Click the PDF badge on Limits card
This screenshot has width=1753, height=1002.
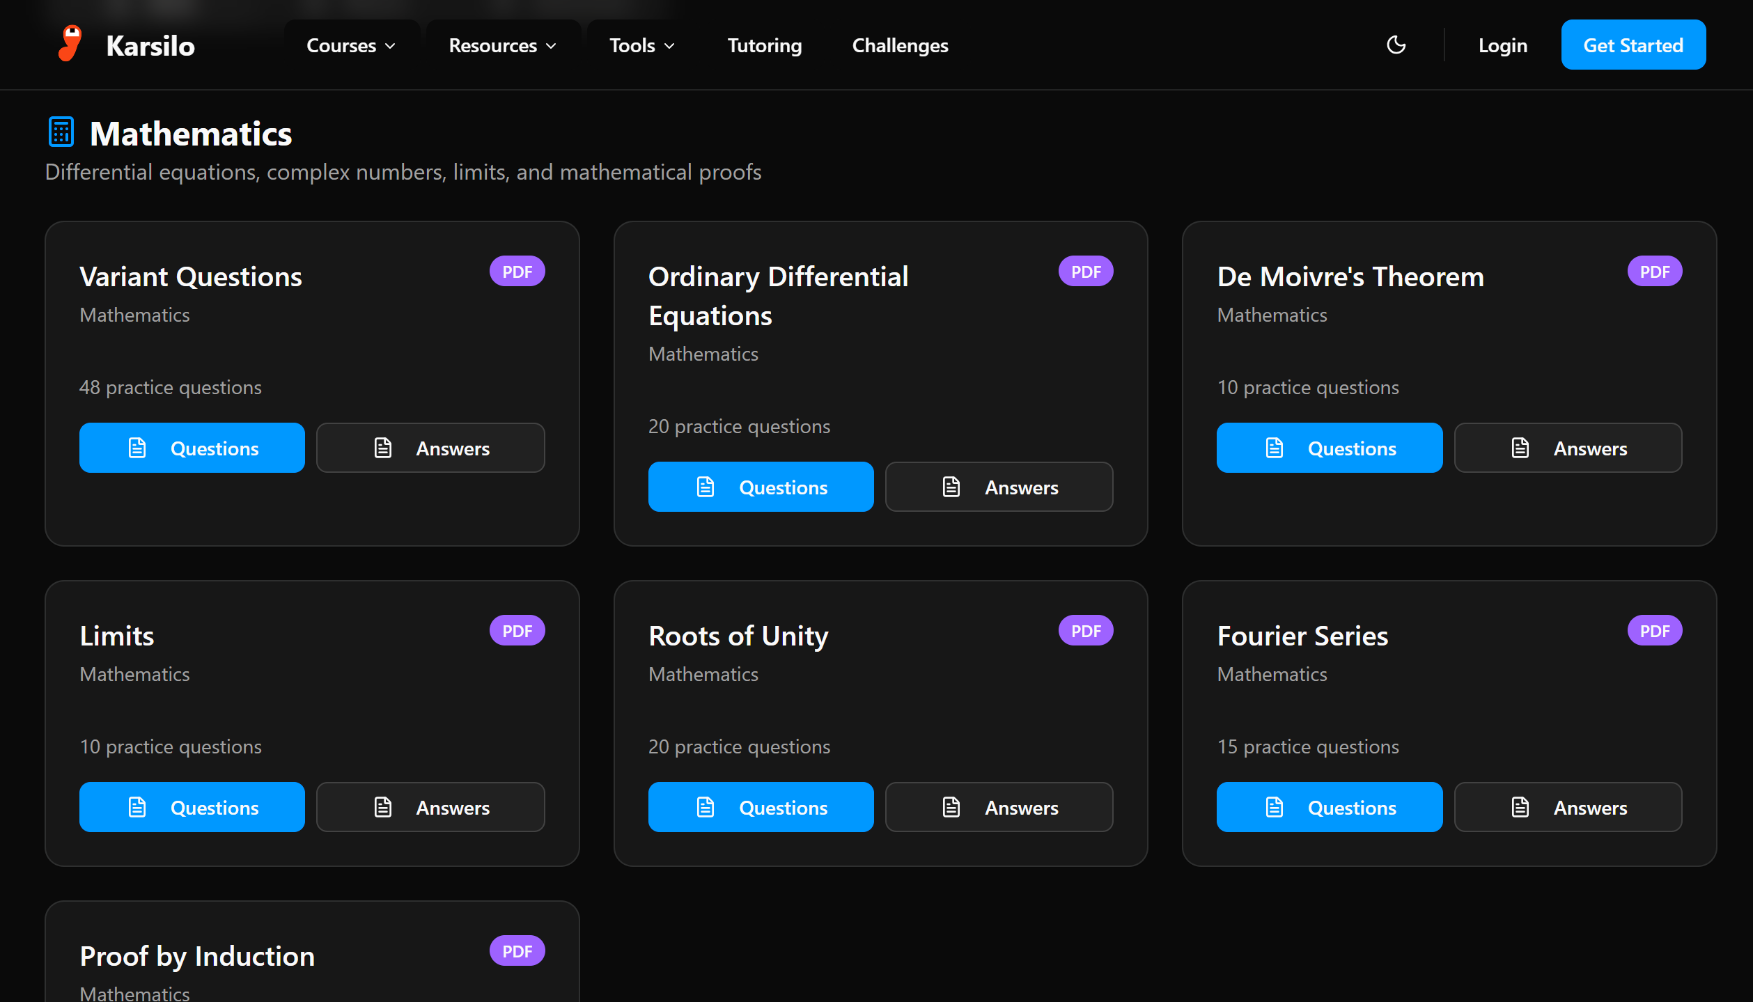click(517, 631)
